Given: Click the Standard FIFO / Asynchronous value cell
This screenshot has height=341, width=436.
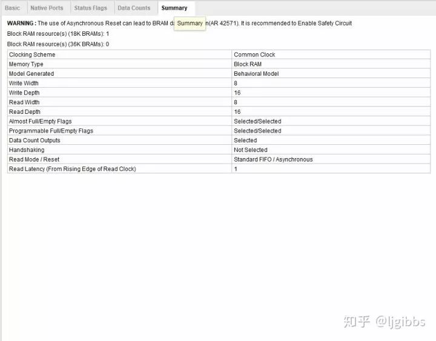Looking at the screenshot, I should click(x=273, y=159).
